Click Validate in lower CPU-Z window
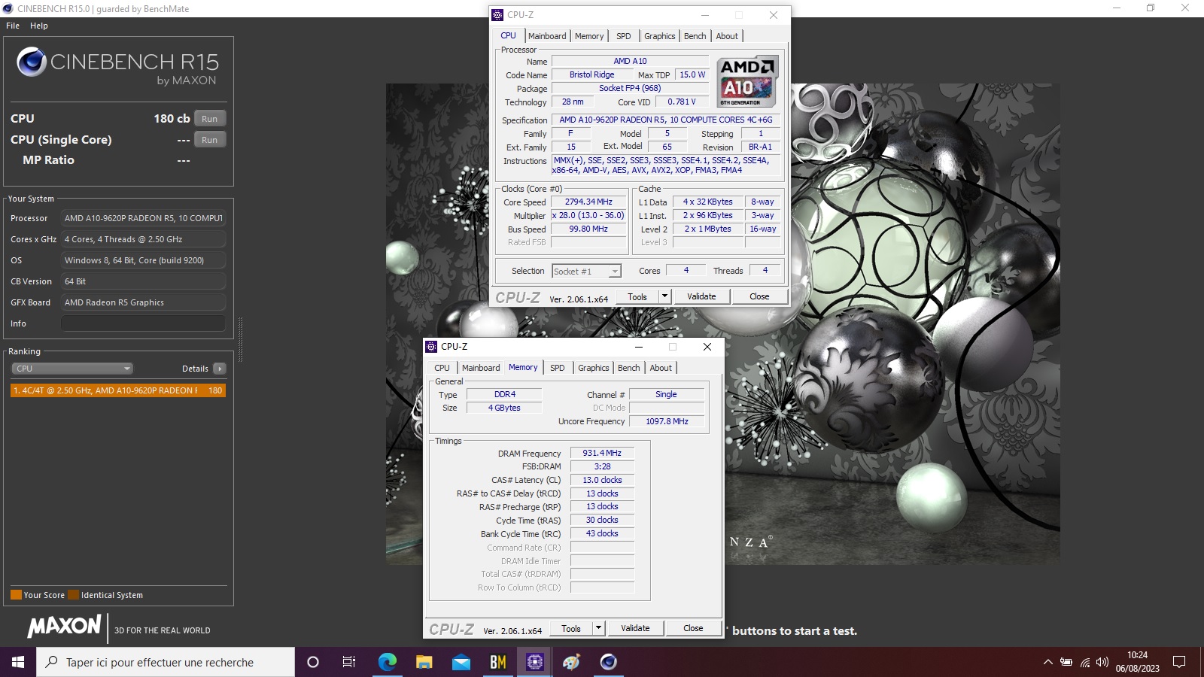The image size is (1204, 677). pos(635,628)
